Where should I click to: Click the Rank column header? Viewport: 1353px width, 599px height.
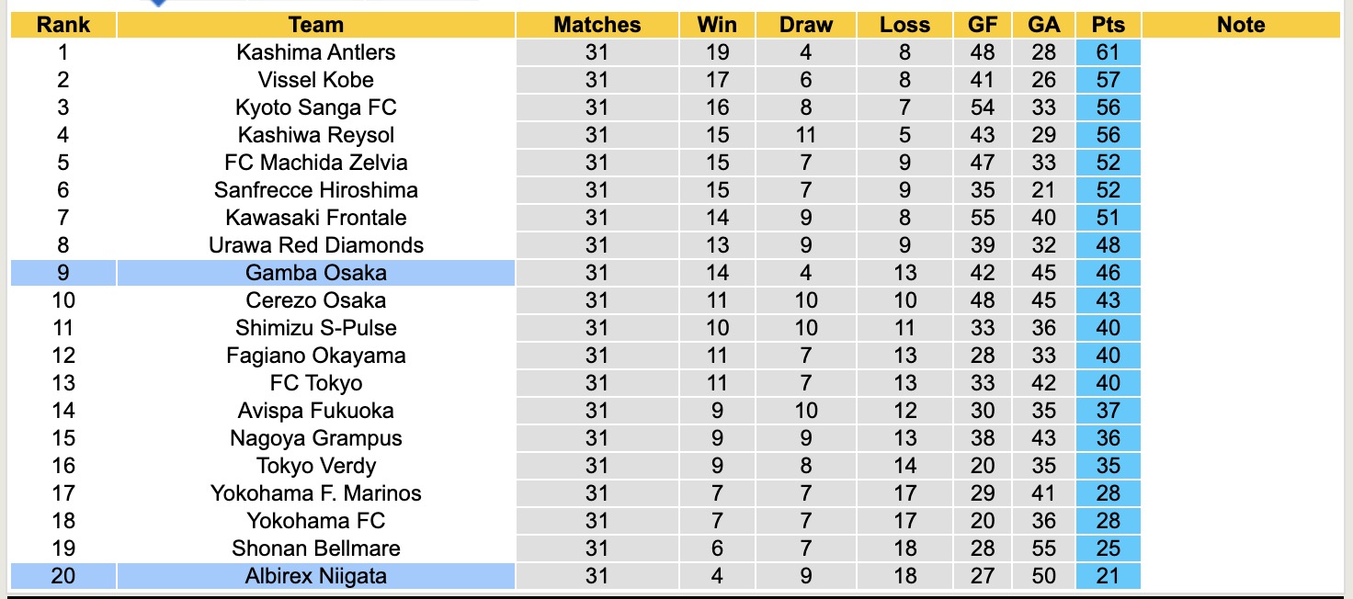(x=63, y=25)
